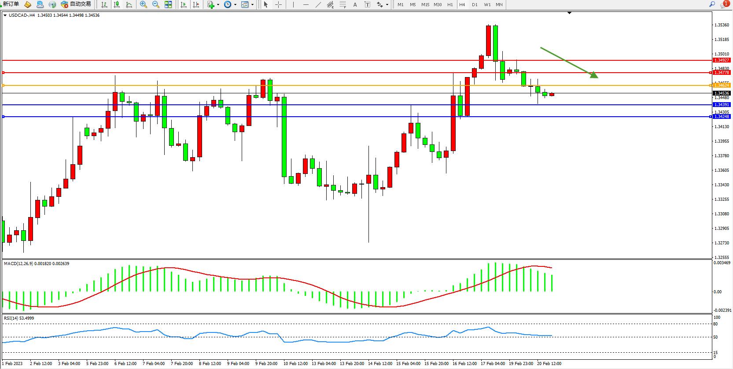The width and height of the screenshot is (733, 369).
Task: Toggle the chart auto scroll button
Action: click(184, 4)
